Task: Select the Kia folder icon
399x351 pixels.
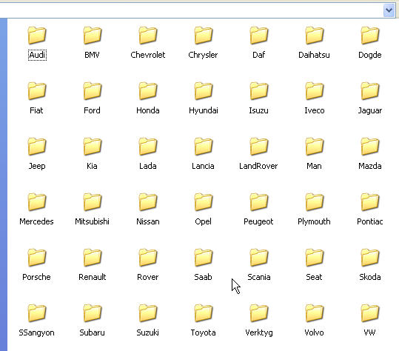Action: 93,146
